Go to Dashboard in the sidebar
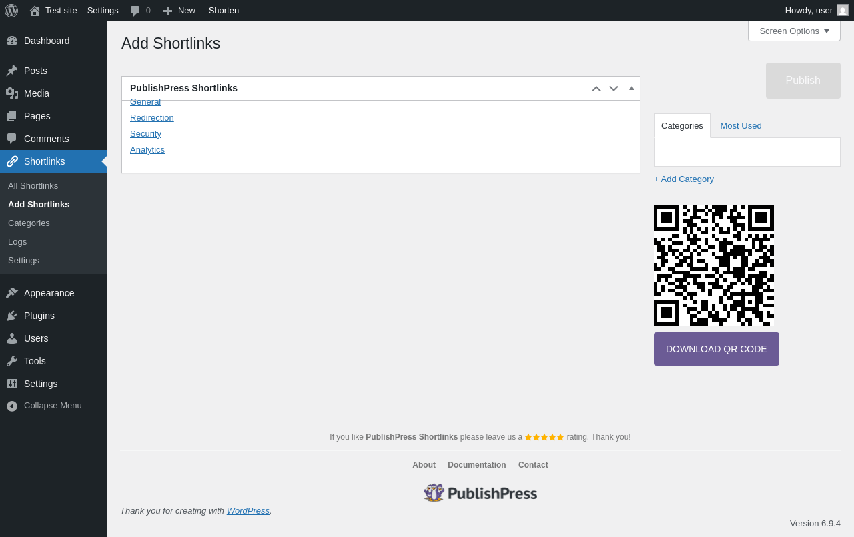Viewport: 854px width, 537px height. tap(53, 41)
